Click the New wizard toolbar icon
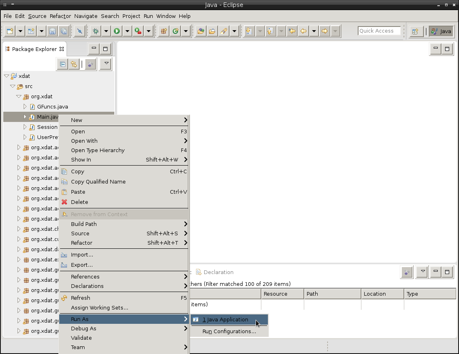Image resolution: width=459 pixels, height=354 pixels. click(x=10, y=31)
